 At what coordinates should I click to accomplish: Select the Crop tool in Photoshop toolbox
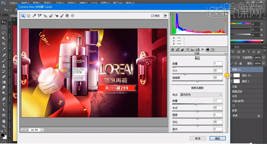(4, 44)
